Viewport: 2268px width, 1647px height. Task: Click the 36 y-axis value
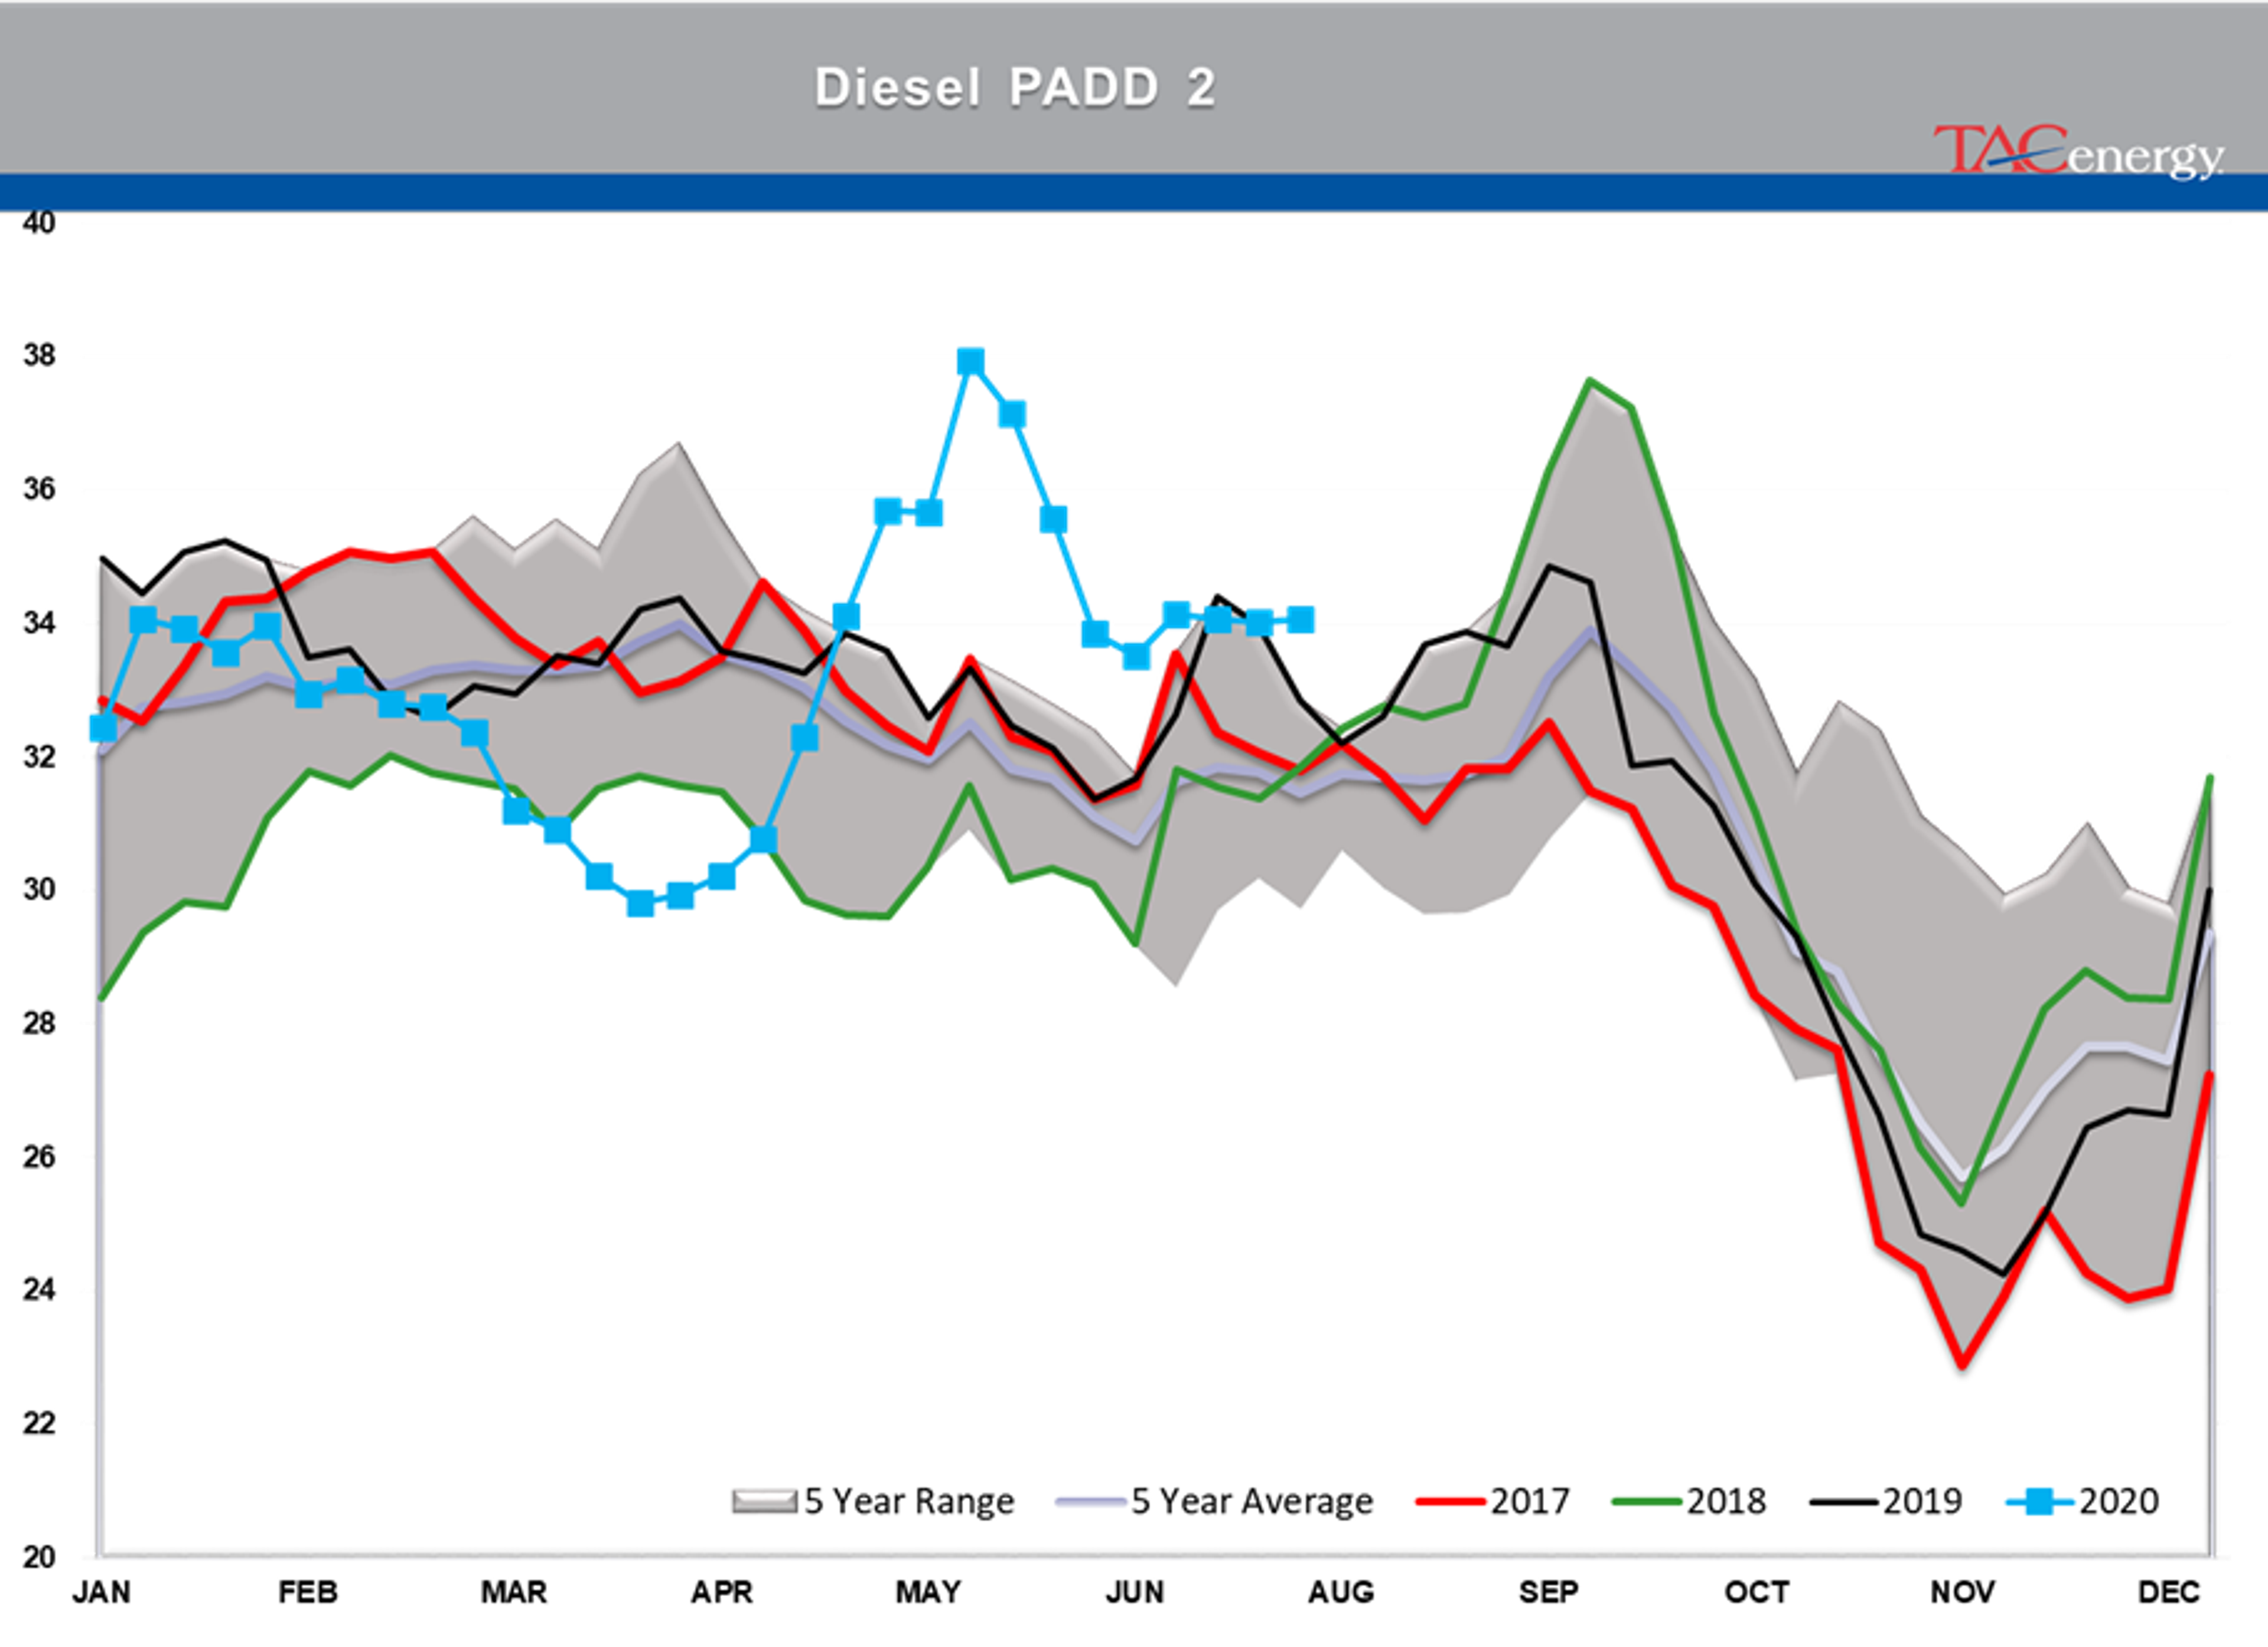[x=39, y=489]
